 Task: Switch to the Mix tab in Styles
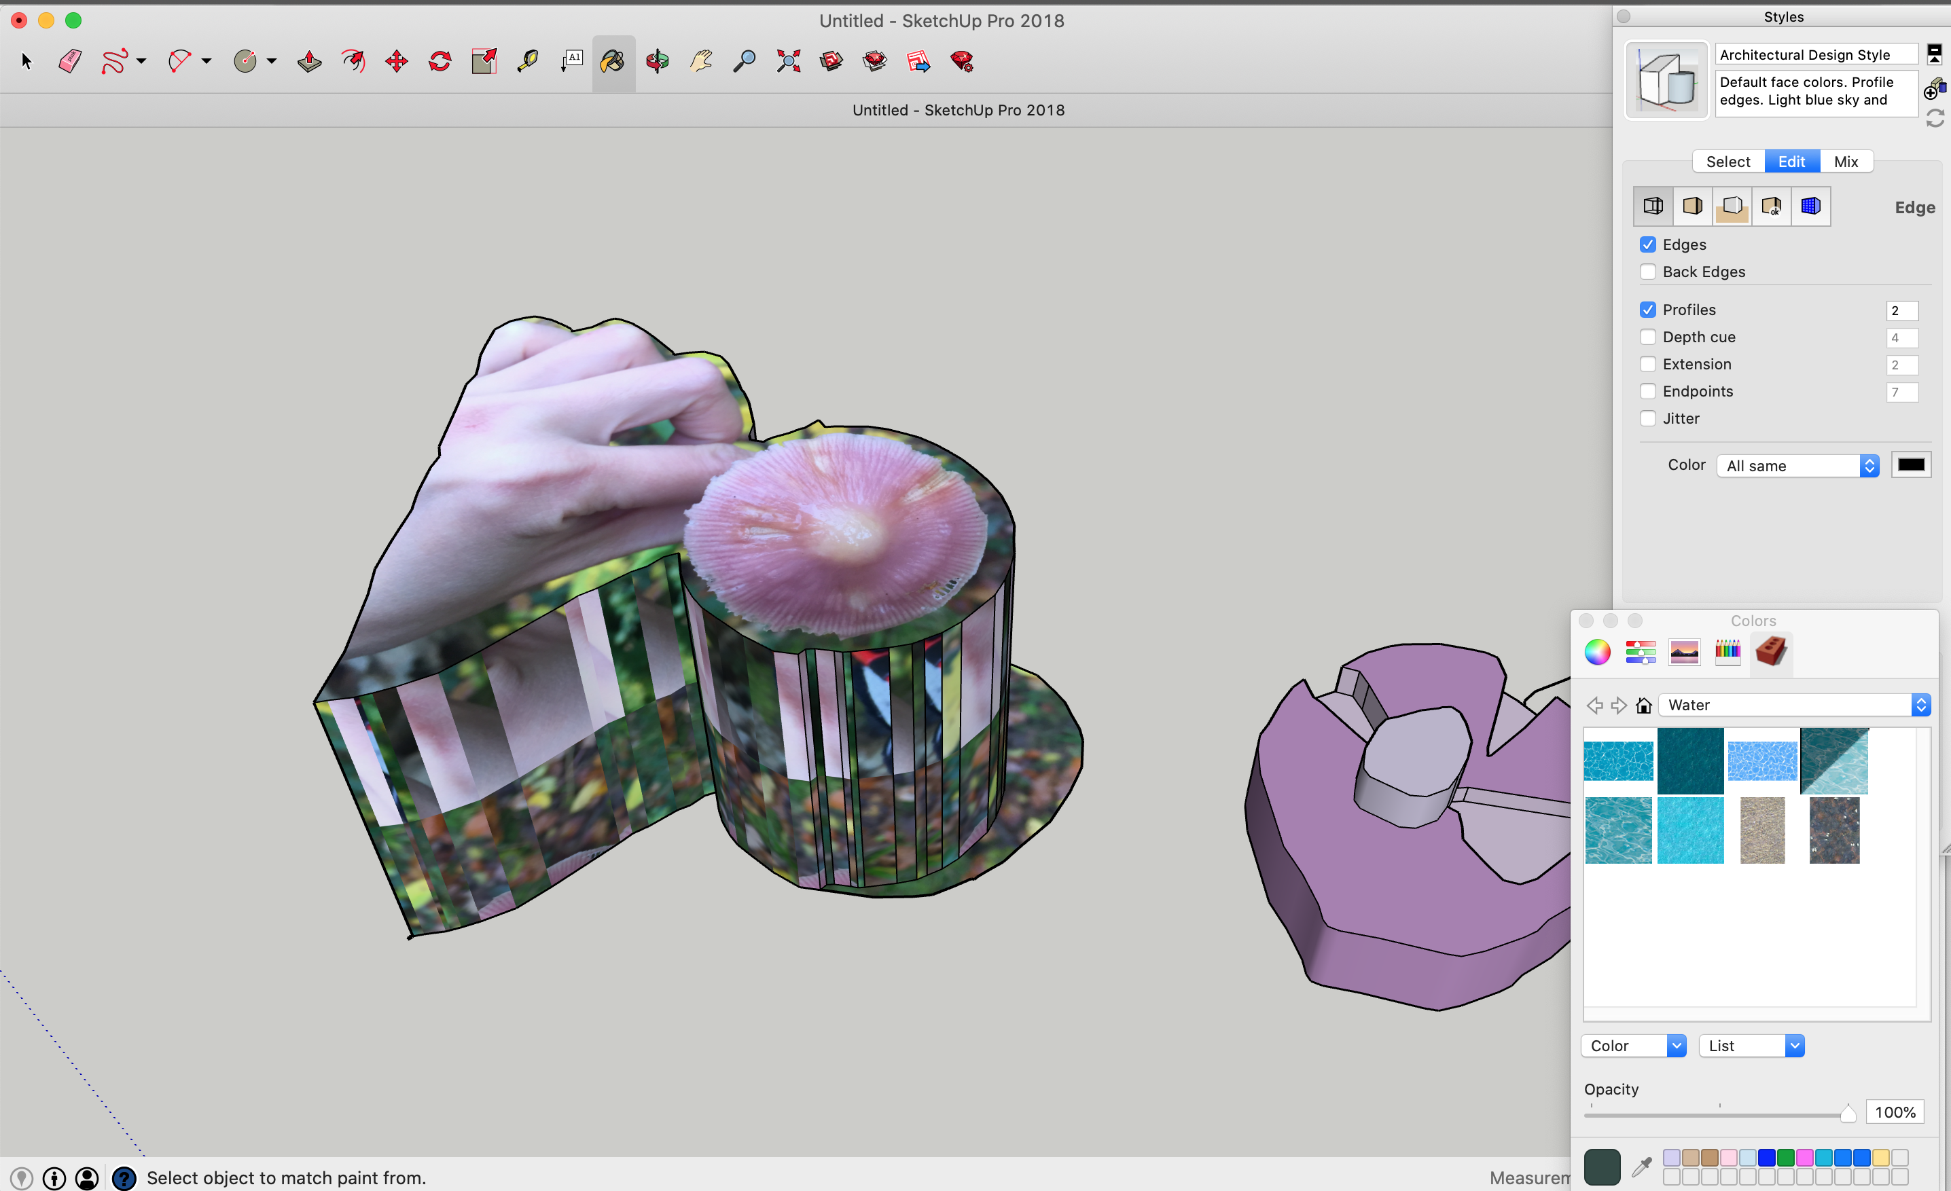[x=1845, y=162]
